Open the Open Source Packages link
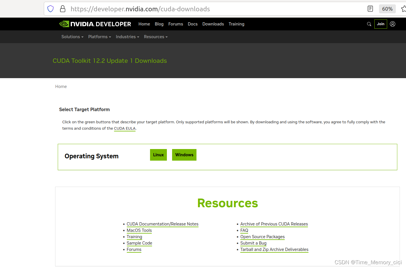The height and width of the screenshot is (268, 406). tap(262, 237)
